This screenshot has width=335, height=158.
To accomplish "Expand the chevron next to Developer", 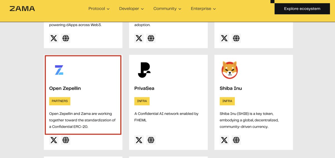I will [142, 9].
